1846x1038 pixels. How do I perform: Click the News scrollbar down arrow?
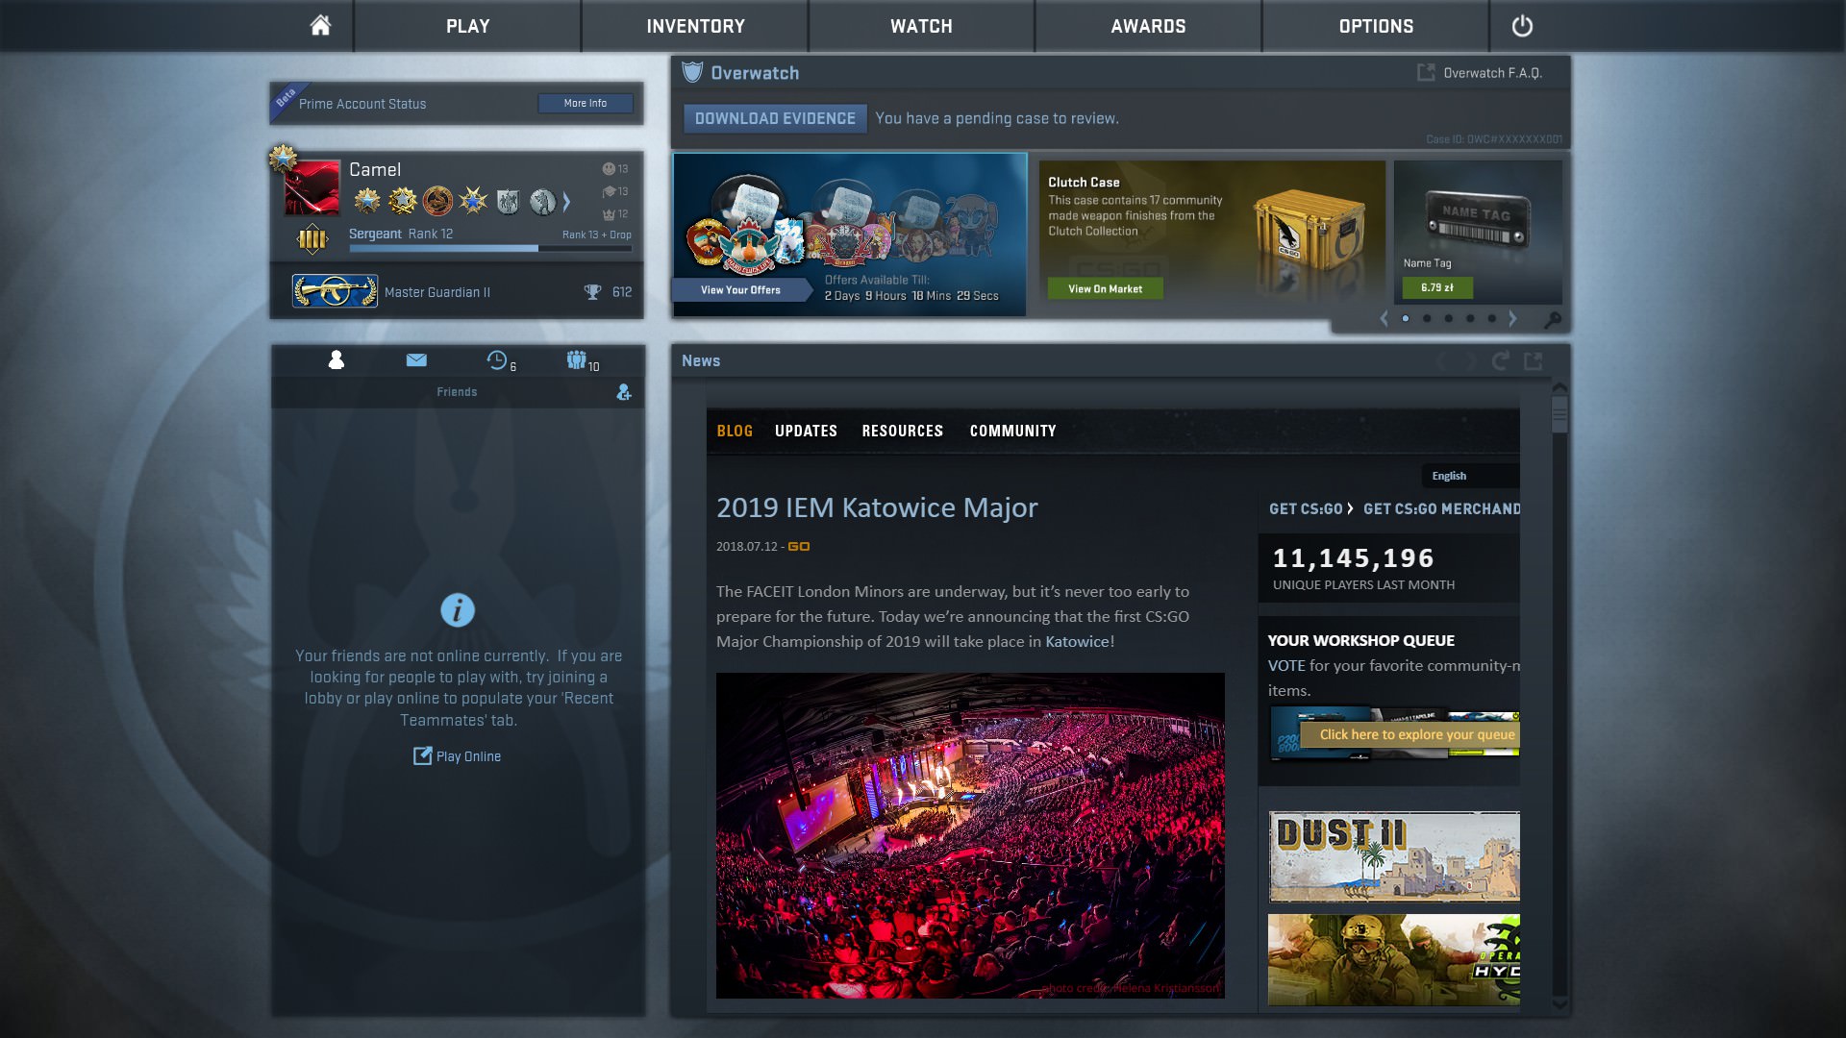(x=1559, y=1004)
